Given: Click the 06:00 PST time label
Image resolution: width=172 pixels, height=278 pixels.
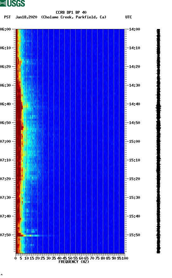Looking at the screenshot, I should [x=6, y=29].
